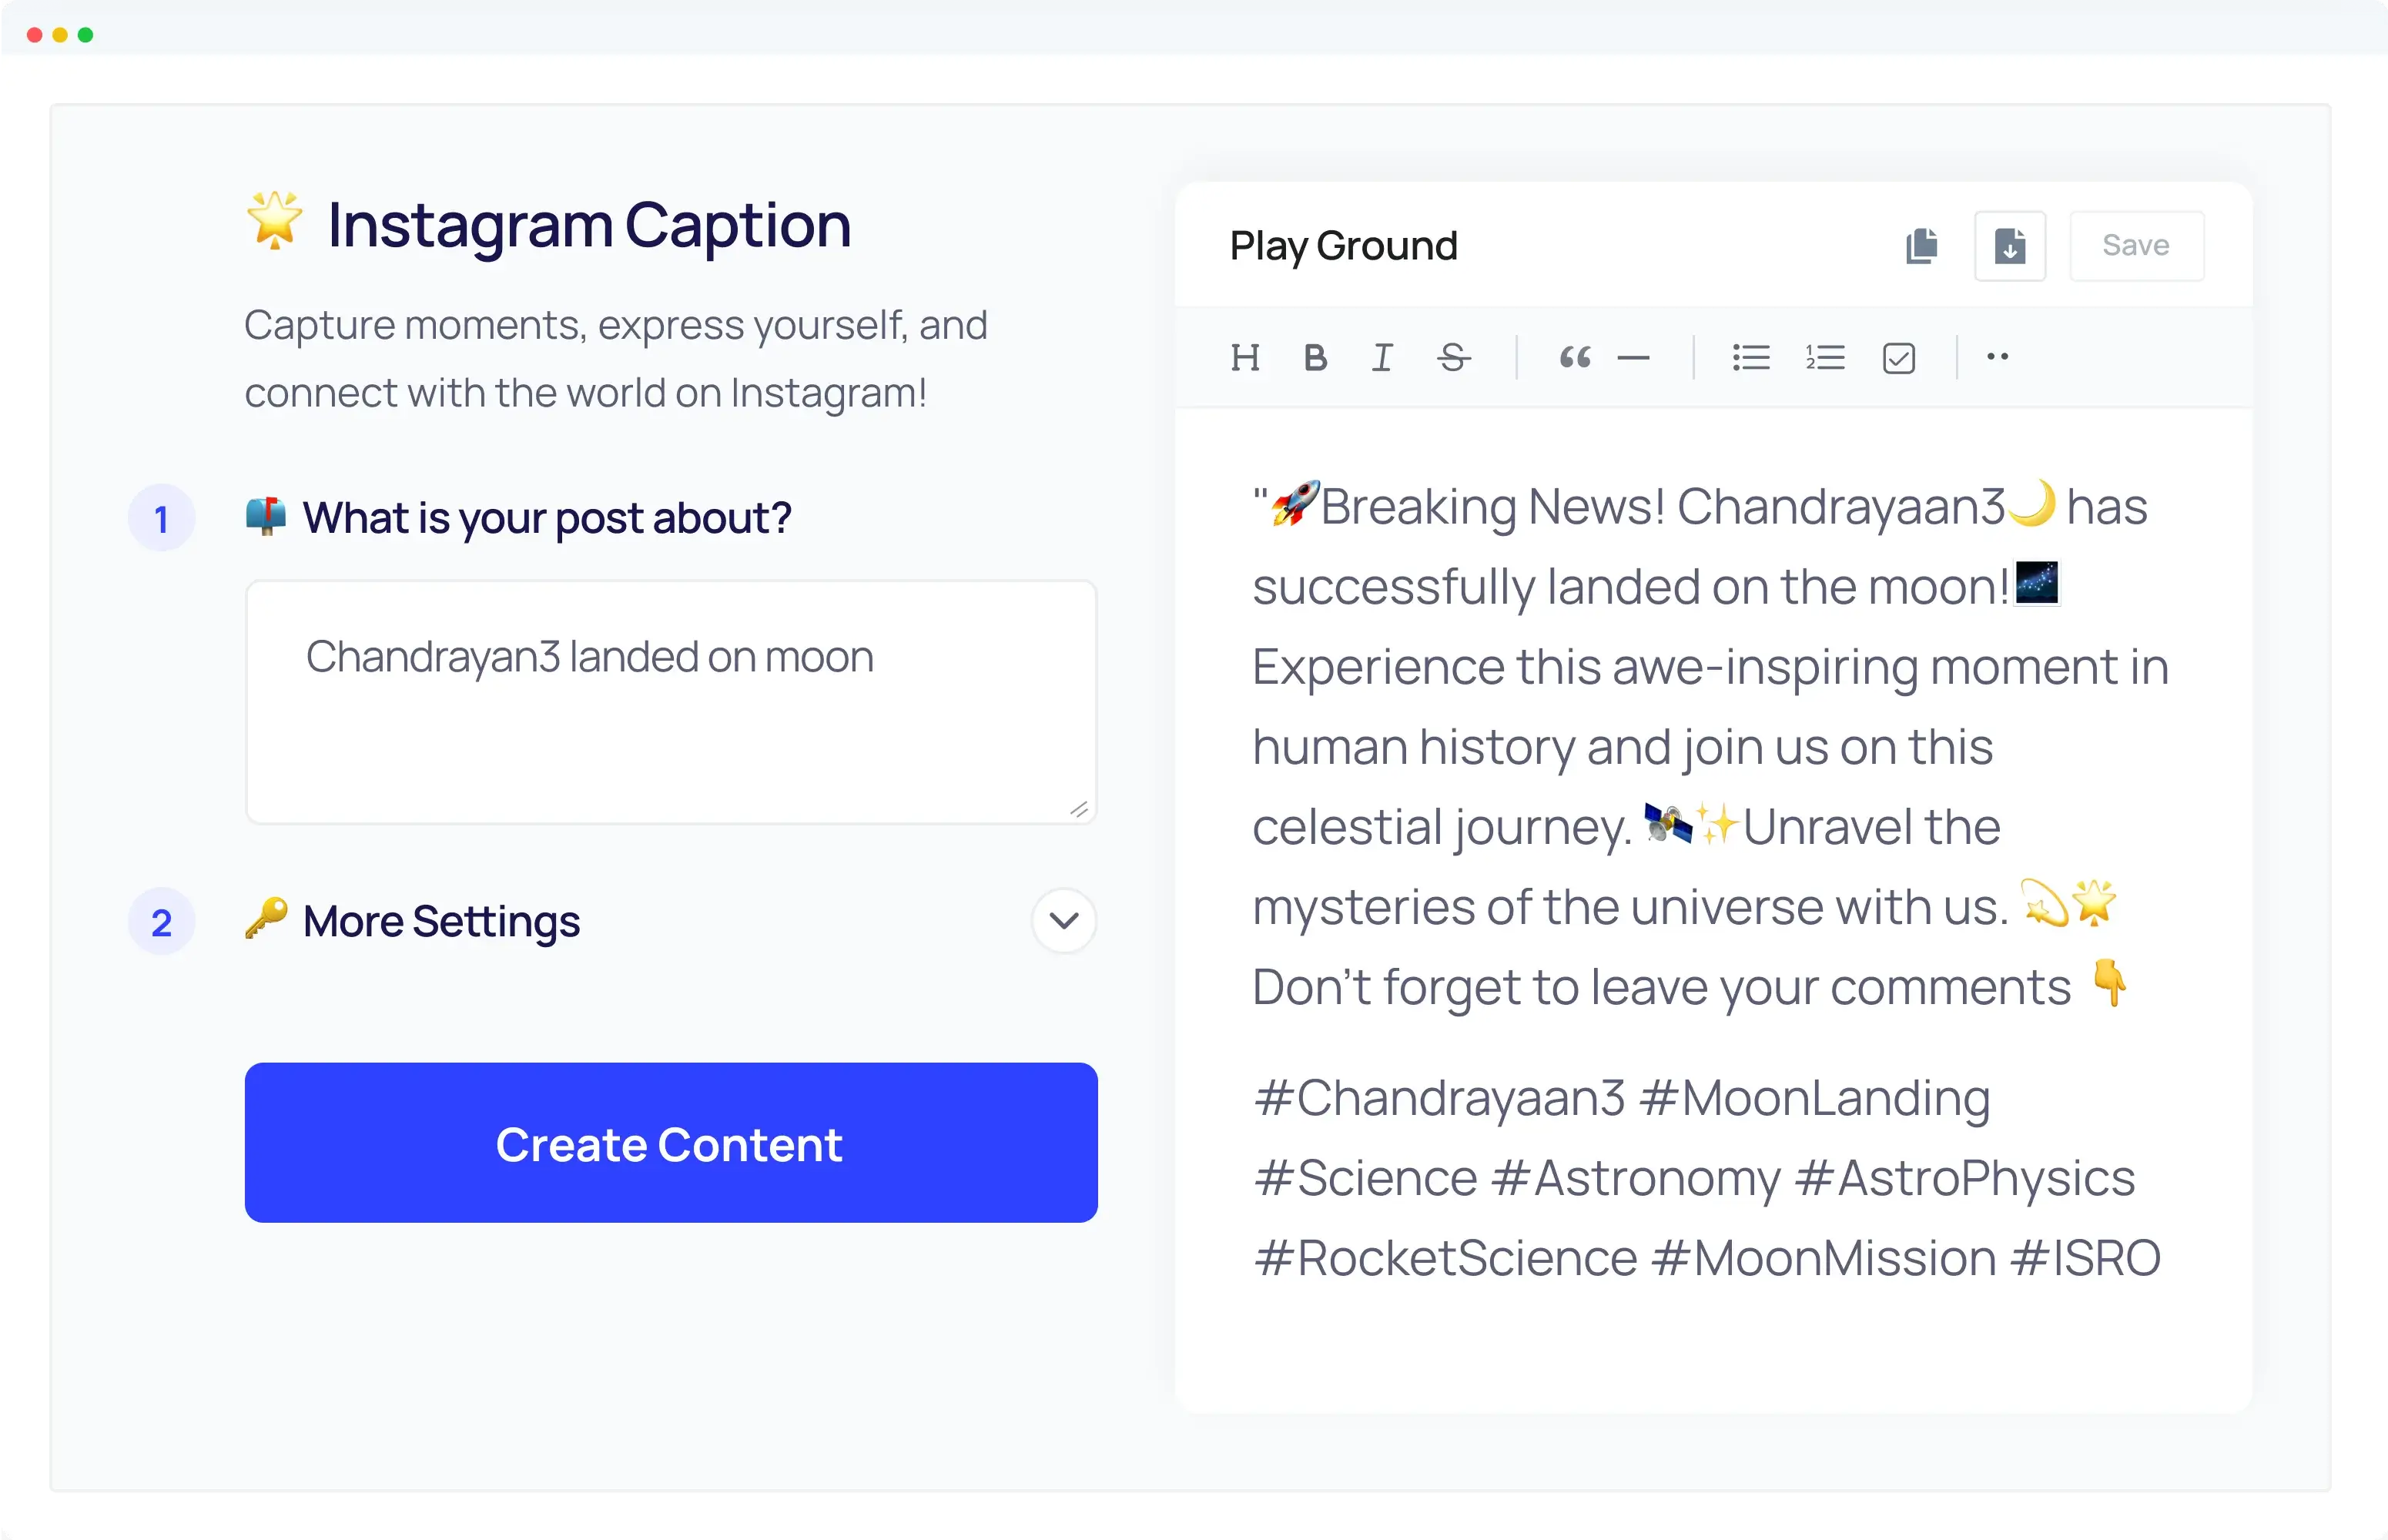
Task: Click the step 1 number badge
Action: (x=161, y=517)
